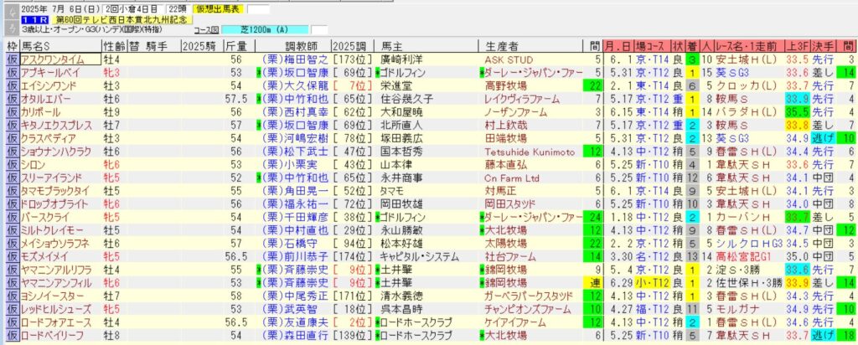Sort by the 馬名S column header
Viewport: 858px width, 345px height.
[x=60, y=46]
